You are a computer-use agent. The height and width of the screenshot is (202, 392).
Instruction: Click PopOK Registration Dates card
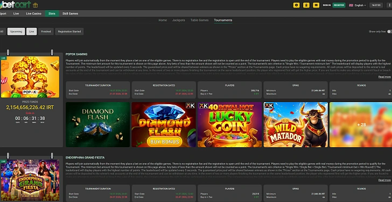tap(164, 90)
